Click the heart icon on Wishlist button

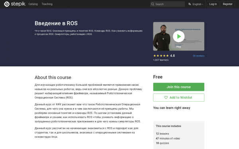(x=166, y=97)
